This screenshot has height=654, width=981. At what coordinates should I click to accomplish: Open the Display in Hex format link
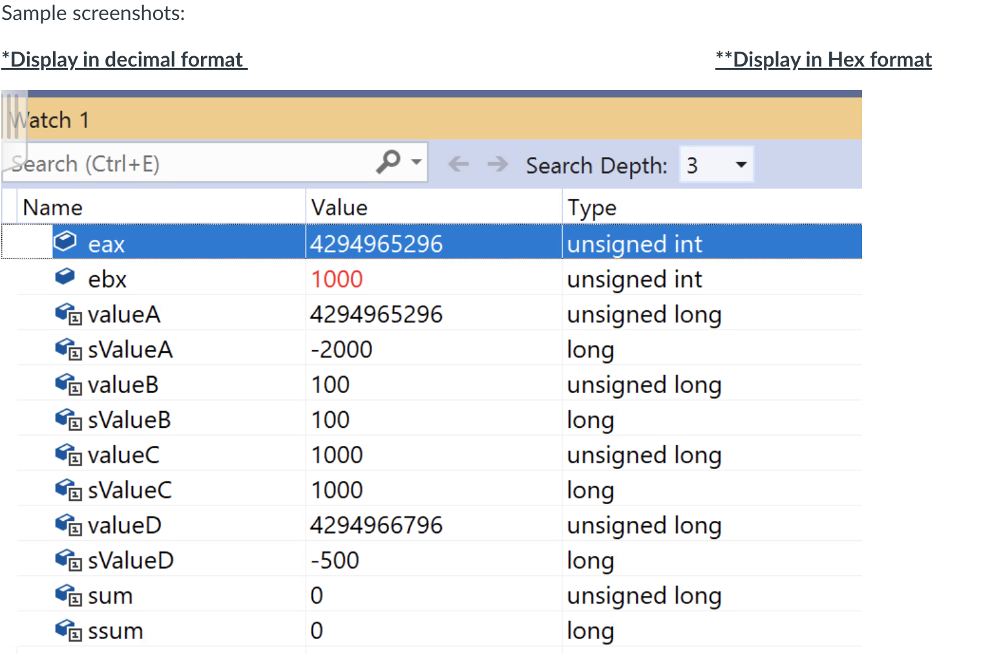[823, 59]
